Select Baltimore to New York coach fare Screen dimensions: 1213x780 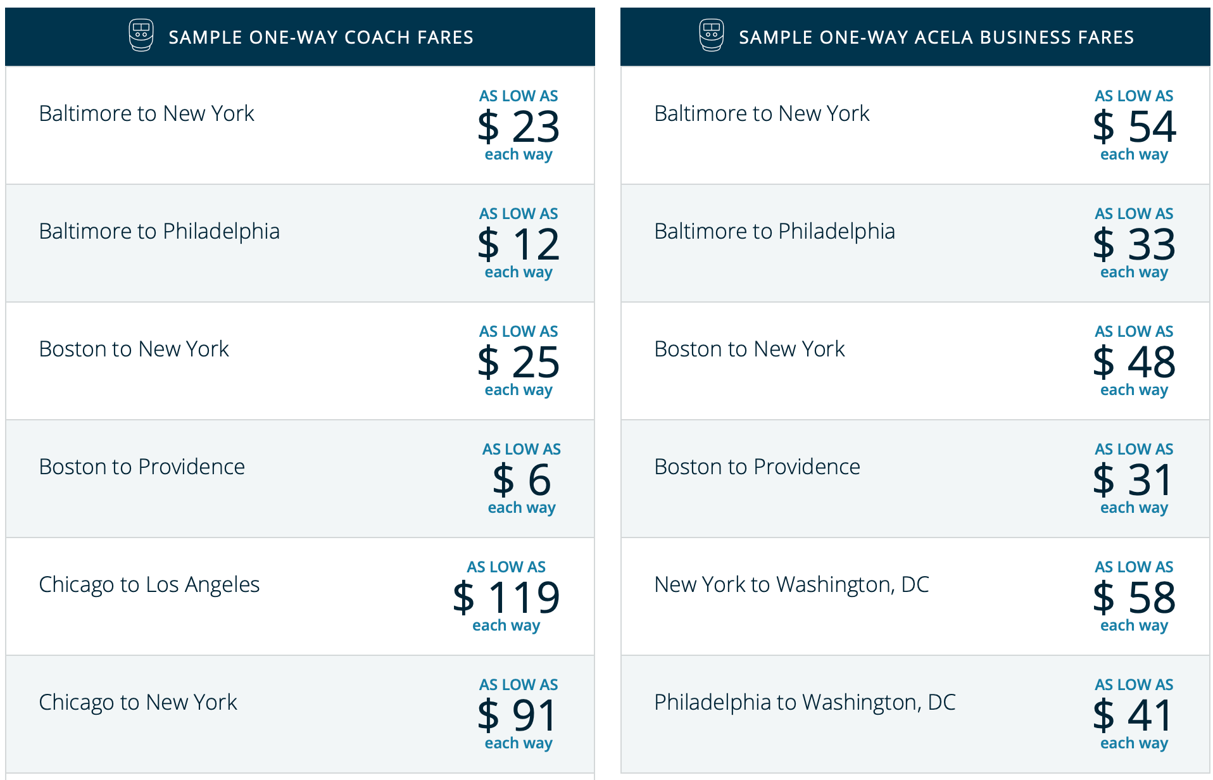click(146, 114)
